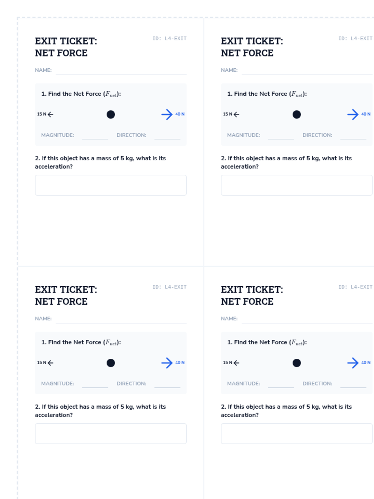Click the acceleration answer box in top-right ticket
374x499 pixels.
[x=297, y=185]
